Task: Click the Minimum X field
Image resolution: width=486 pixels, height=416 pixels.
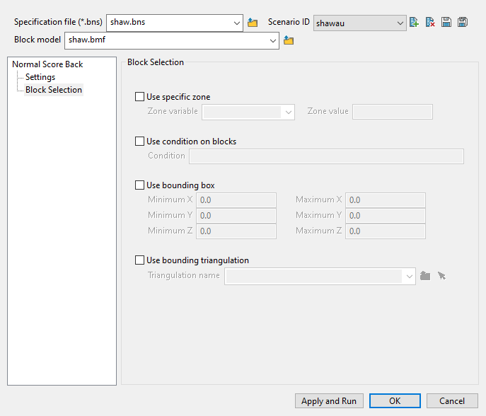Action: (236, 200)
